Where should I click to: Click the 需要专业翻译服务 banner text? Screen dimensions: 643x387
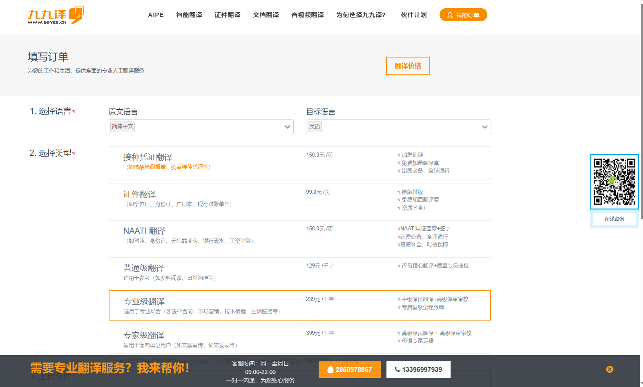pos(109,368)
